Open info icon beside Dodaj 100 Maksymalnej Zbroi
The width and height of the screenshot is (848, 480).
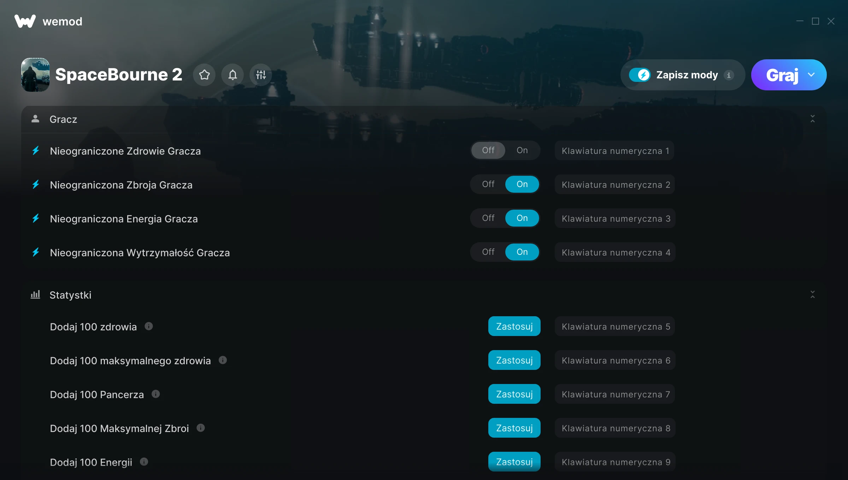[x=201, y=428]
